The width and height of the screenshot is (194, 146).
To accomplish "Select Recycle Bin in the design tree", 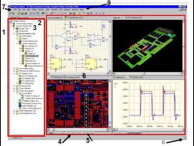I will point(23,31).
